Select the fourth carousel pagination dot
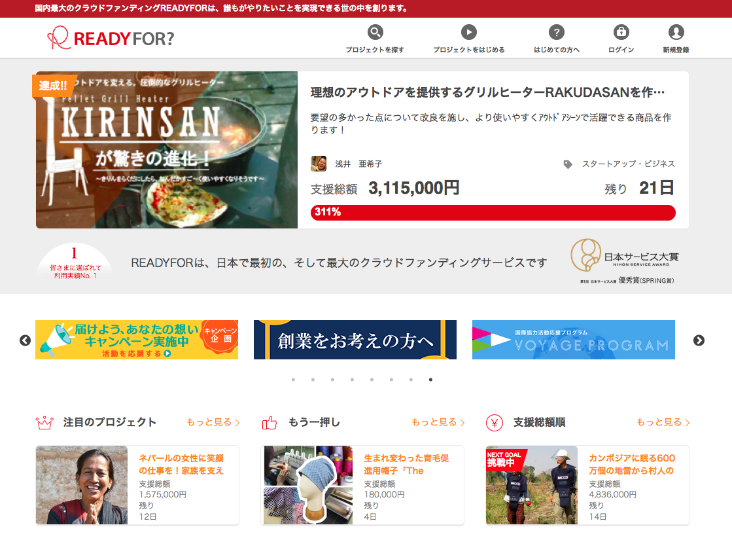The image size is (732, 542). 352,380
